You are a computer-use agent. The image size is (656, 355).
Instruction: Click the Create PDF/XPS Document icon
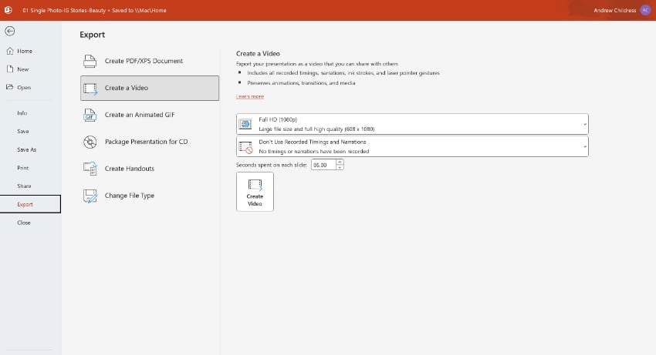(x=90, y=61)
